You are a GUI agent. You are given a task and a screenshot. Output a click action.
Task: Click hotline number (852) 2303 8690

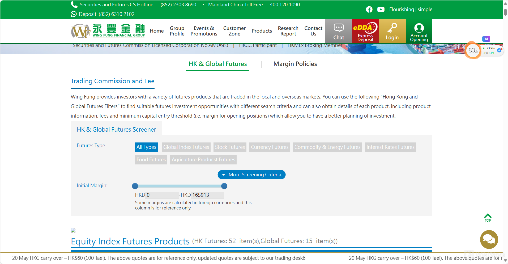178,5
